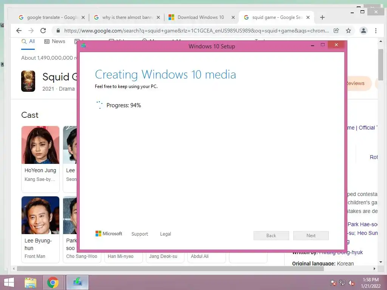387x290 pixels.
Task: Open HoYeon Jung cast photo
Action: tap(40, 145)
